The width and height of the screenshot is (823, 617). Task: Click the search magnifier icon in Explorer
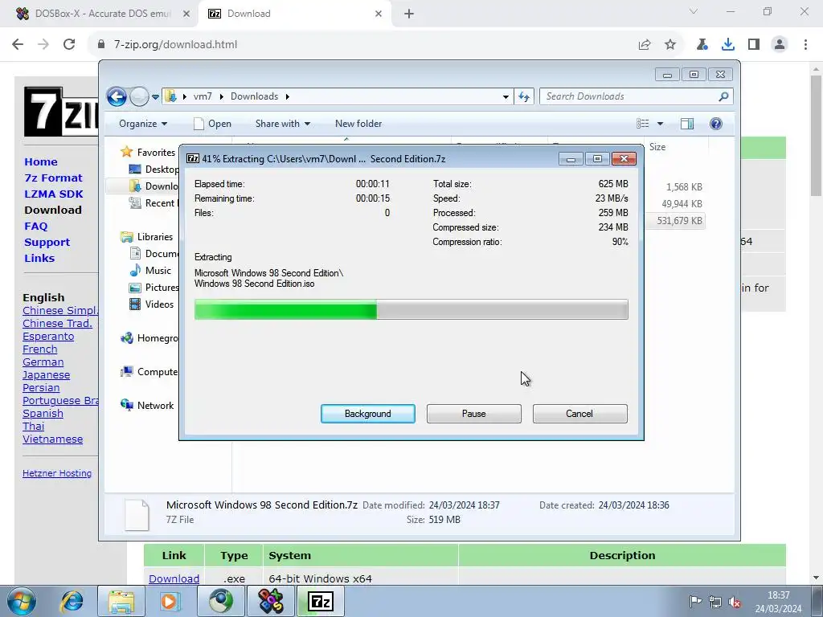723,96
